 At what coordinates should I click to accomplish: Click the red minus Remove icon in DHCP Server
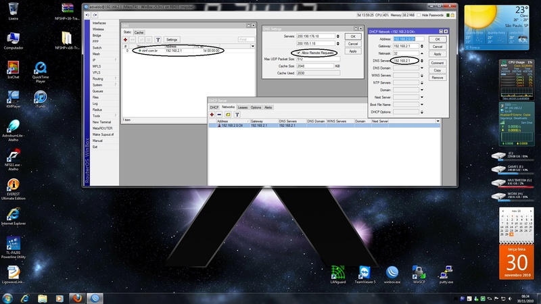pyautogui.click(x=220, y=114)
